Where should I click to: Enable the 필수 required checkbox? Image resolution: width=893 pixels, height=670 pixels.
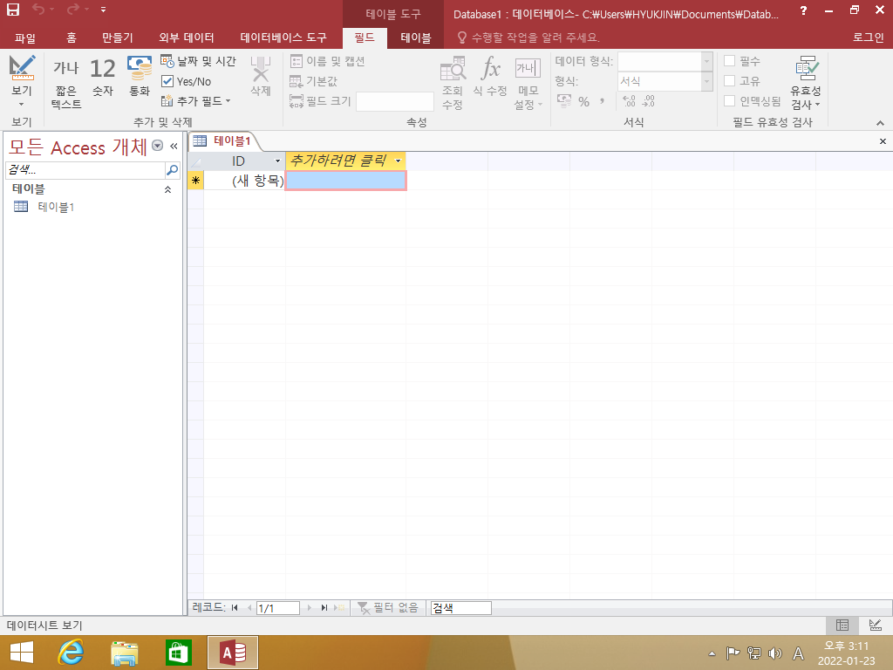[x=730, y=61]
